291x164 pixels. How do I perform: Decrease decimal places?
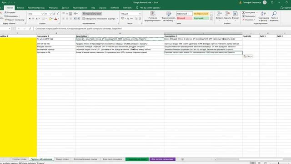tap(140, 19)
